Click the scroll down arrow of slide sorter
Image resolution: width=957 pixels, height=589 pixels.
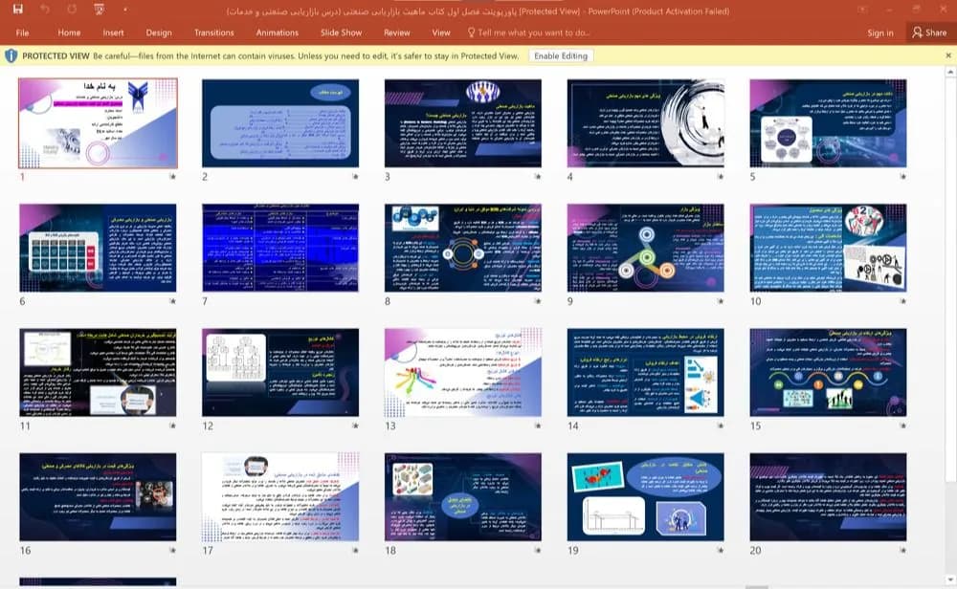coord(950,579)
